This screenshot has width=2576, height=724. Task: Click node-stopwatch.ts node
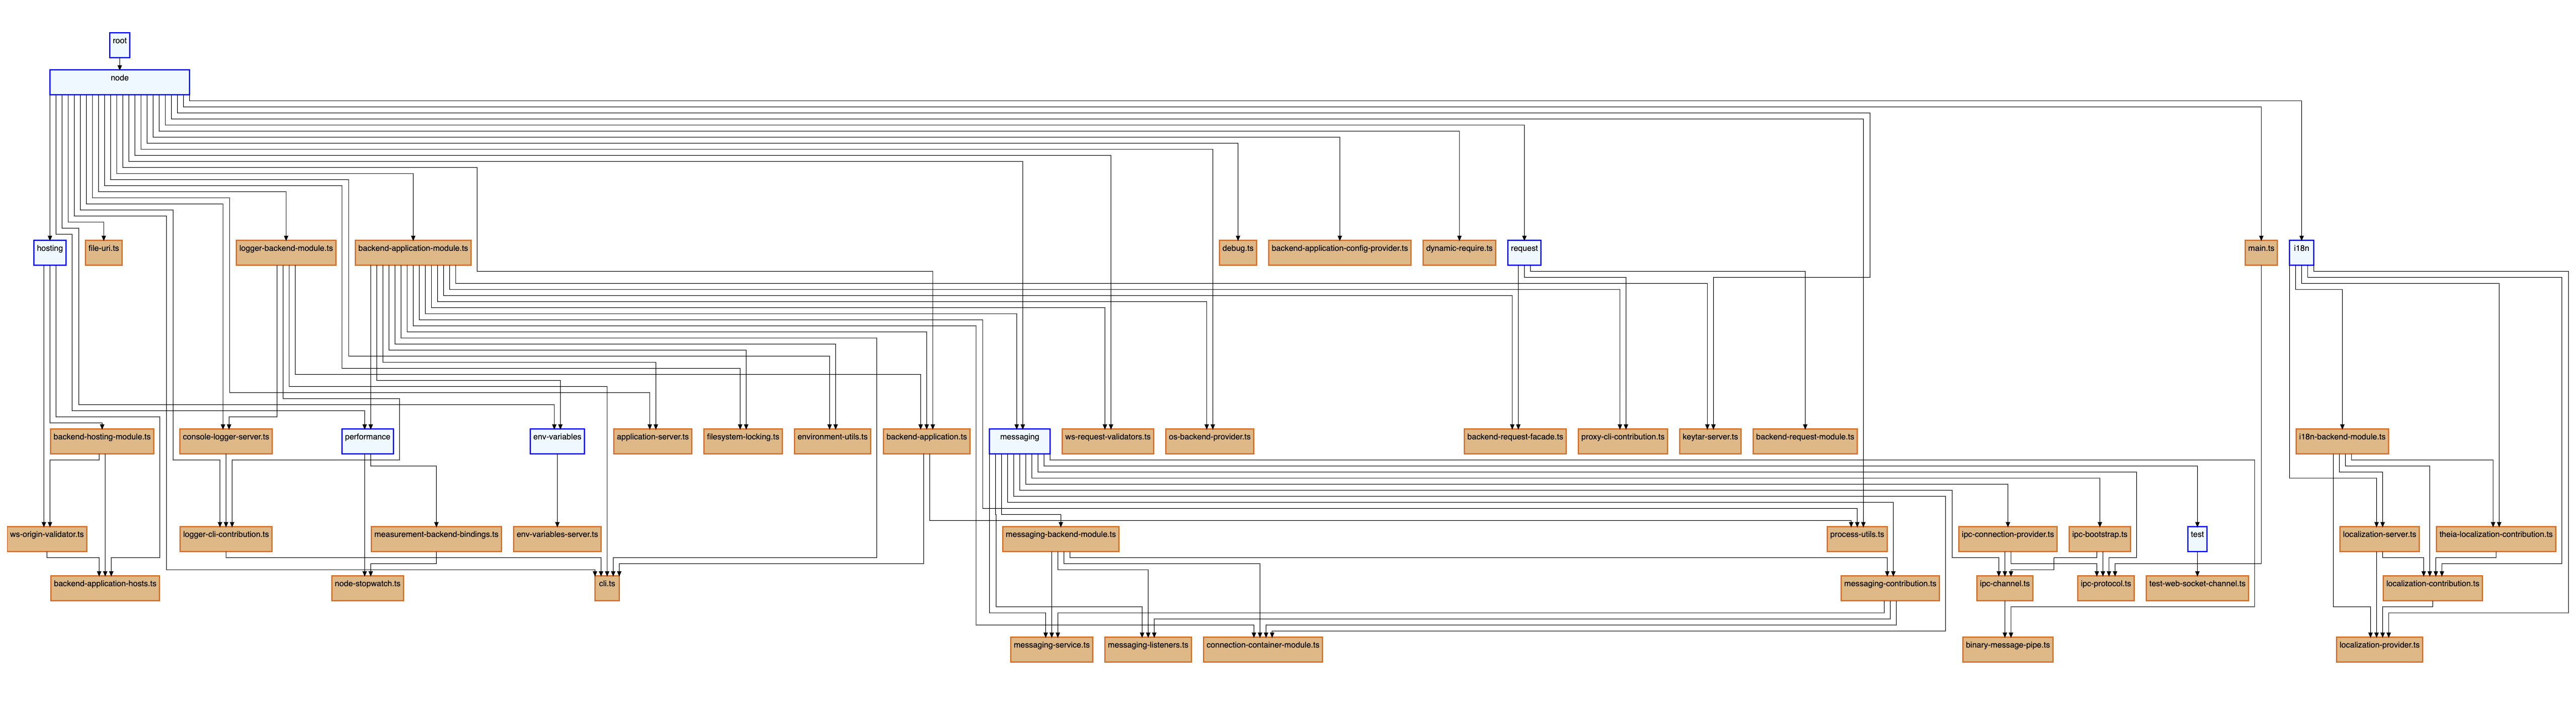click(x=367, y=588)
